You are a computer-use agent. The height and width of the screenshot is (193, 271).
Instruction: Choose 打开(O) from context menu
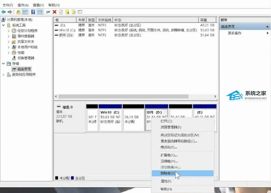[183, 121]
